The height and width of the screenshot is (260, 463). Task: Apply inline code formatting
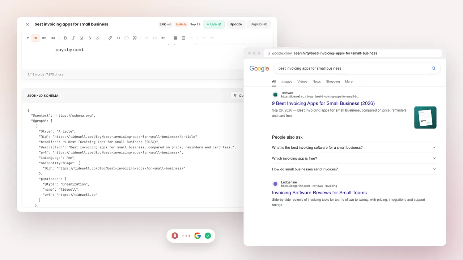[x=118, y=38]
